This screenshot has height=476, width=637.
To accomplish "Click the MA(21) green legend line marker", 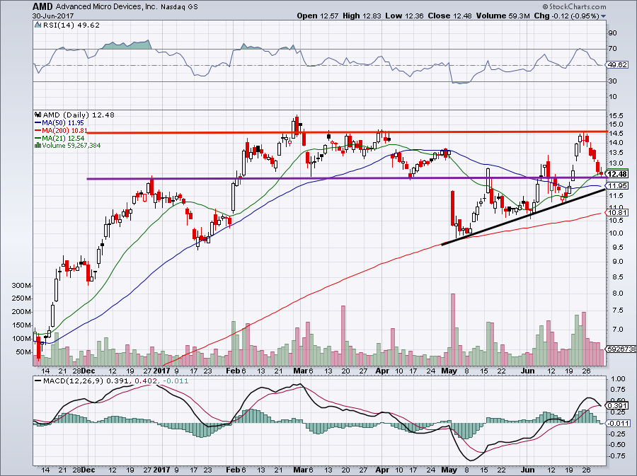I will [38, 138].
